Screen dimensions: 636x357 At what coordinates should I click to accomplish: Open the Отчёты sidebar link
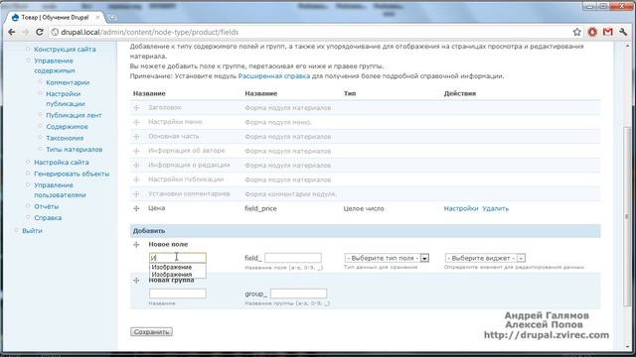click(47, 206)
